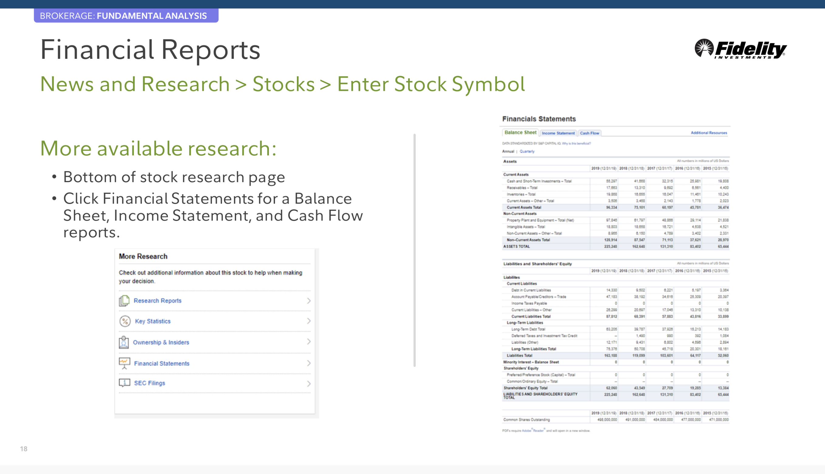Expand the SEC Filings chevron arrow

click(x=308, y=383)
